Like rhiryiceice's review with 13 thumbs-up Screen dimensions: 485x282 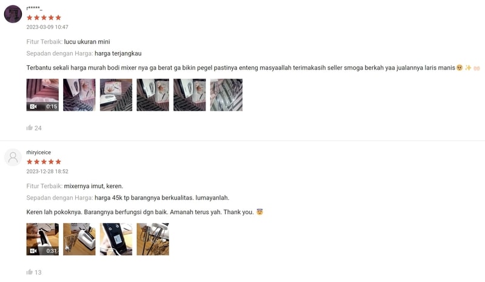tap(30, 272)
